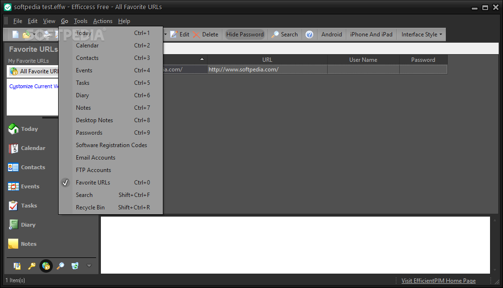
Task: Click the iPhone And iPad toolbar button
Action: point(371,35)
